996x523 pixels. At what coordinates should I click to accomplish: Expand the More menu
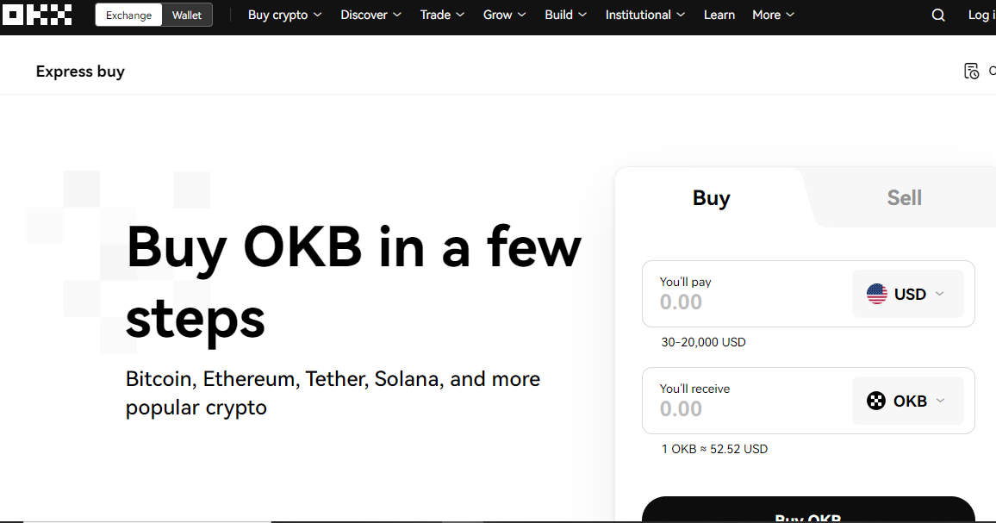(773, 15)
